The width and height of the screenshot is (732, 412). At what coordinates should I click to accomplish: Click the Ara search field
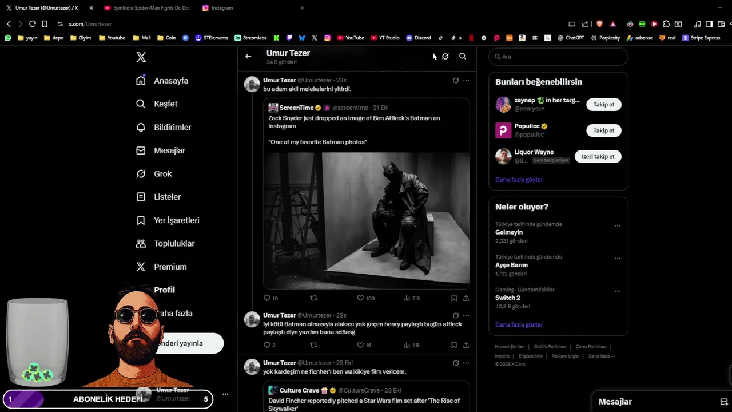pyautogui.click(x=558, y=57)
